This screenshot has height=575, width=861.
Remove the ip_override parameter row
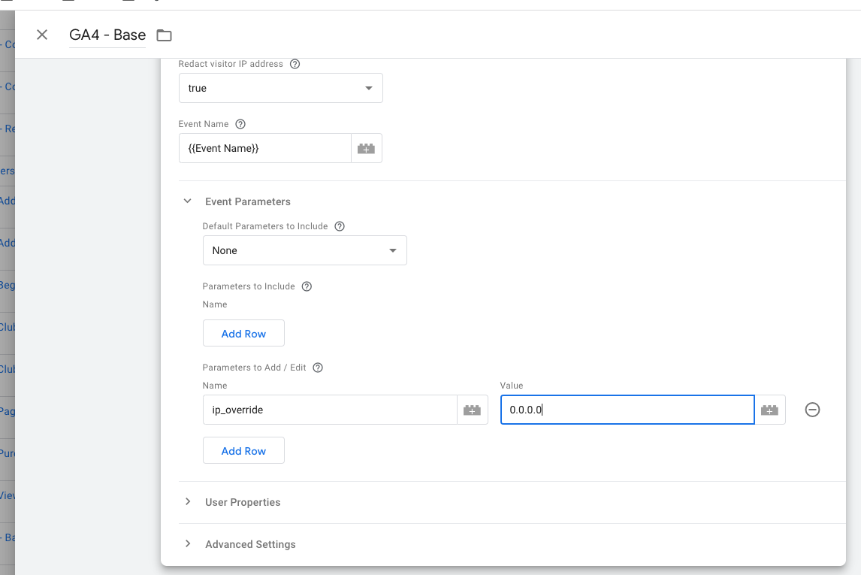(813, 410)
